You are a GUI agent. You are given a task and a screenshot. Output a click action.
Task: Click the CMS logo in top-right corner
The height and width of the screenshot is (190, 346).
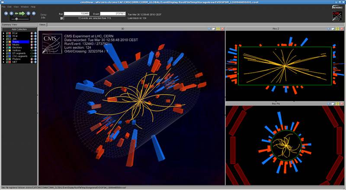[337, 16]
